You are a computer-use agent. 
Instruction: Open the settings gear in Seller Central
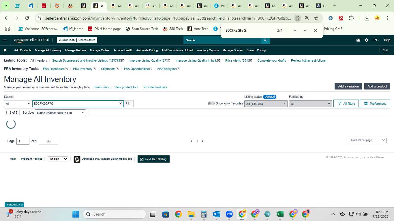coord(366,40)
